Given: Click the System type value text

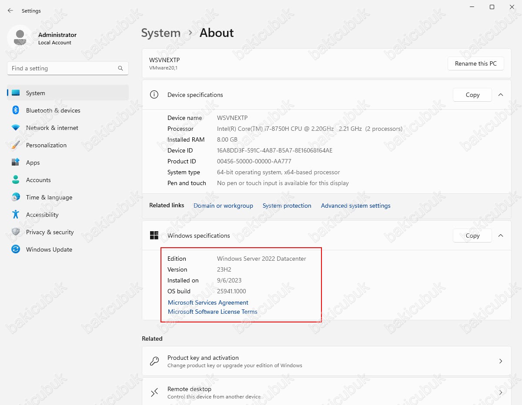Looking at the screenshot, I should (x=278, y=172).
